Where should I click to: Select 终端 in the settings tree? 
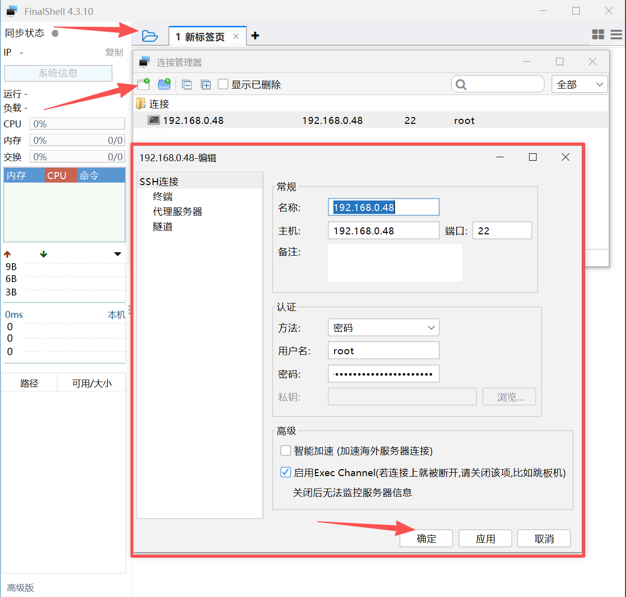(162, 197)
